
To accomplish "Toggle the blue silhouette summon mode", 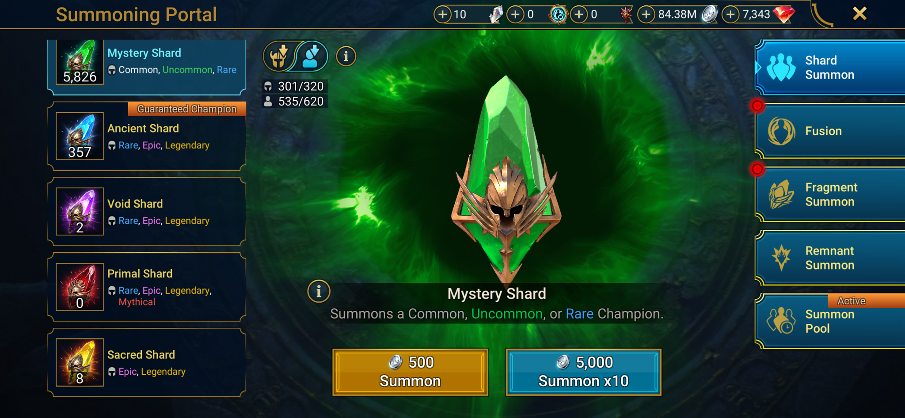I will click(x=312, y=56).
